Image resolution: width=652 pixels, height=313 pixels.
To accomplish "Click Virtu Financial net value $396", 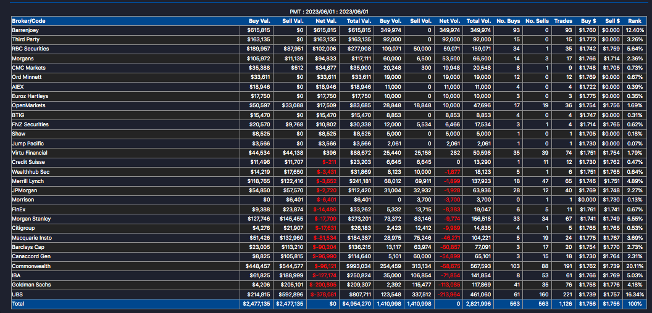I will [330, 153].
